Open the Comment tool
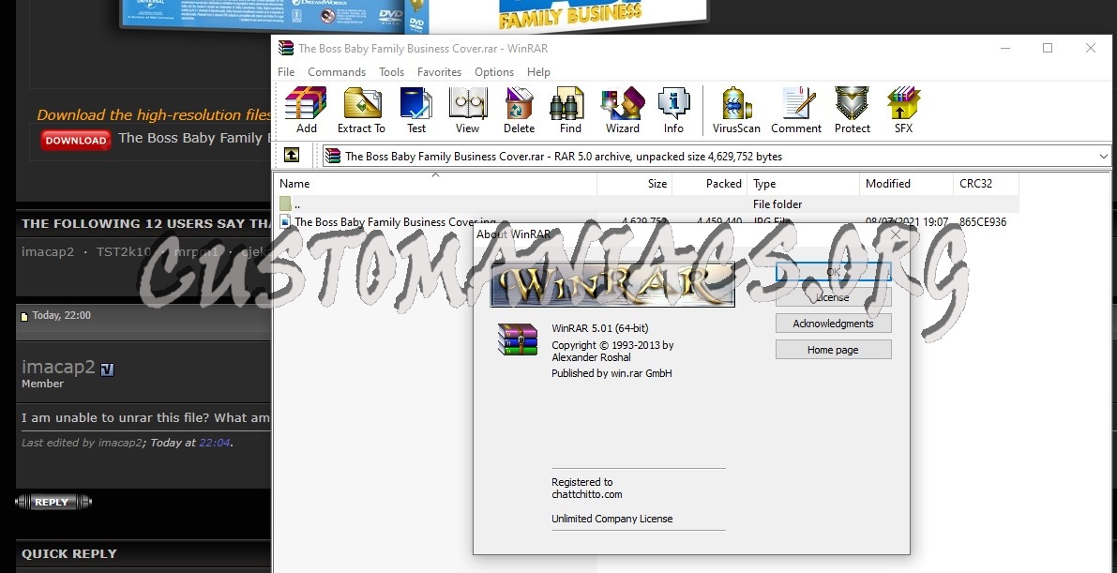This screenshot has width=1117, height=573. pyautogui.click(x=795, y=110)
